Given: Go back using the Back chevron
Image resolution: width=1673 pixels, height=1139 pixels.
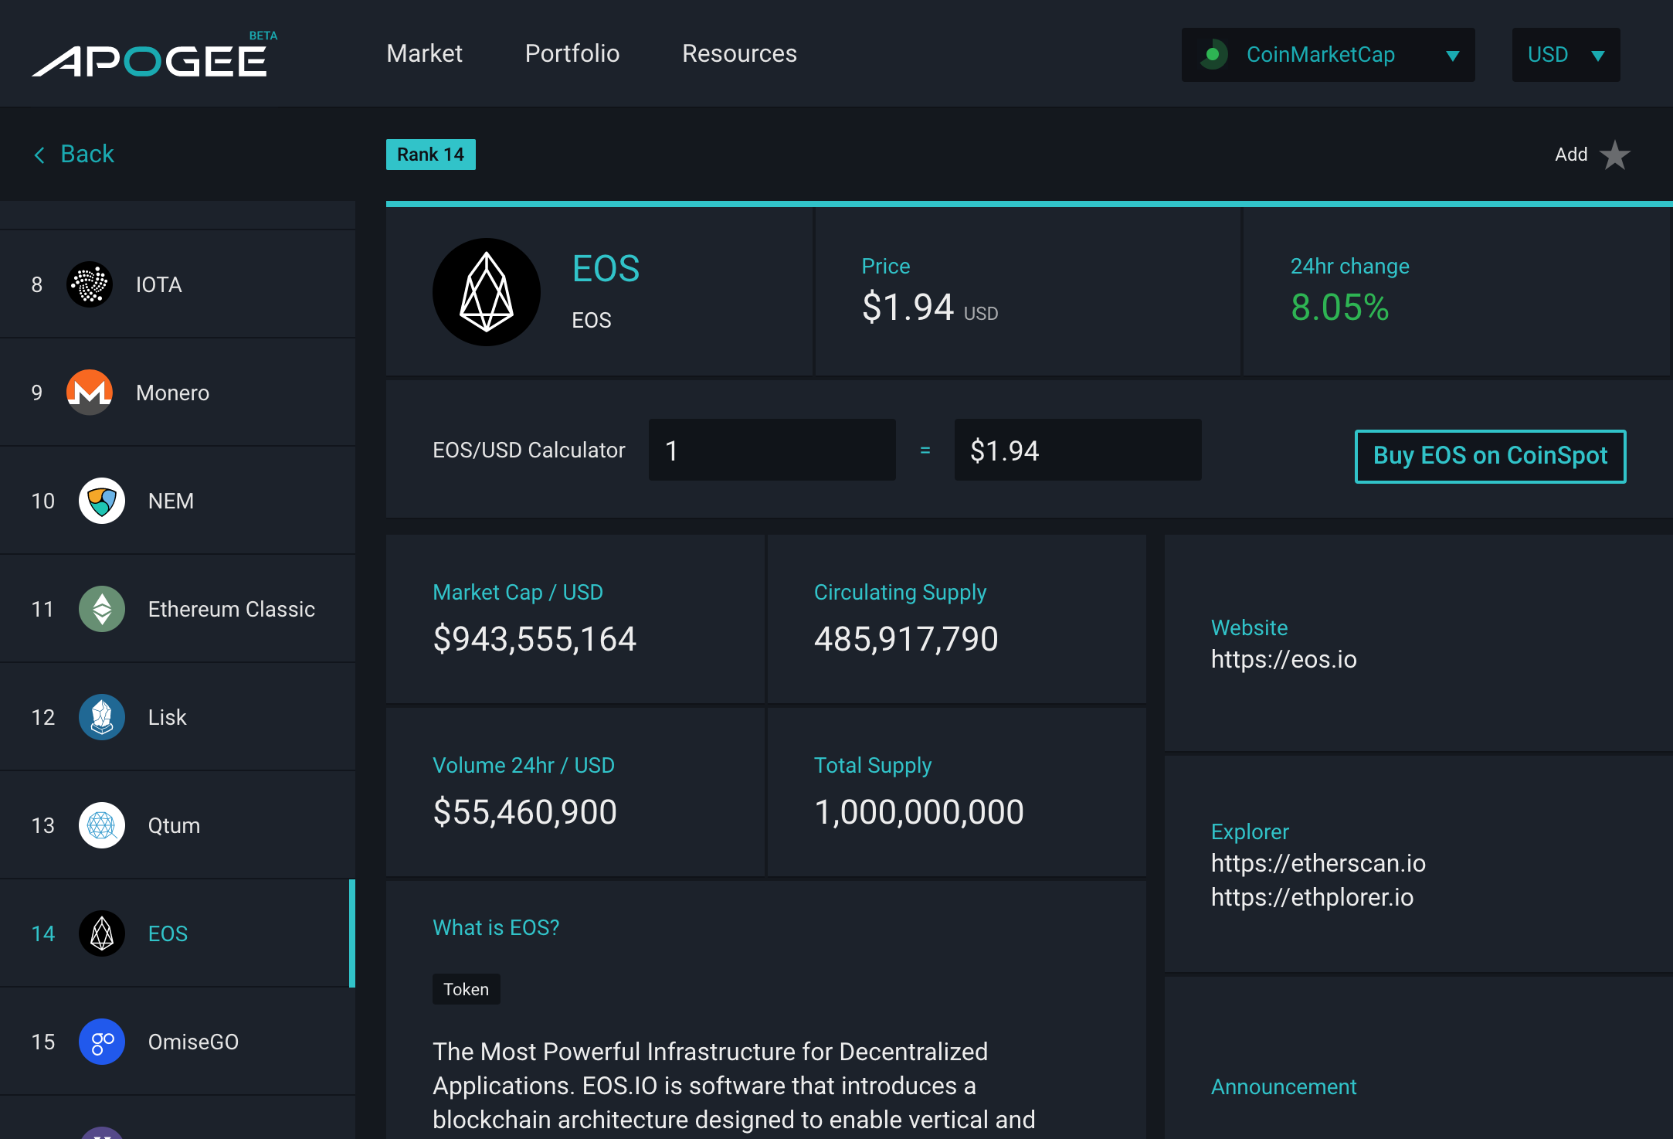Looking at the screenshot, I should [39, 155].
